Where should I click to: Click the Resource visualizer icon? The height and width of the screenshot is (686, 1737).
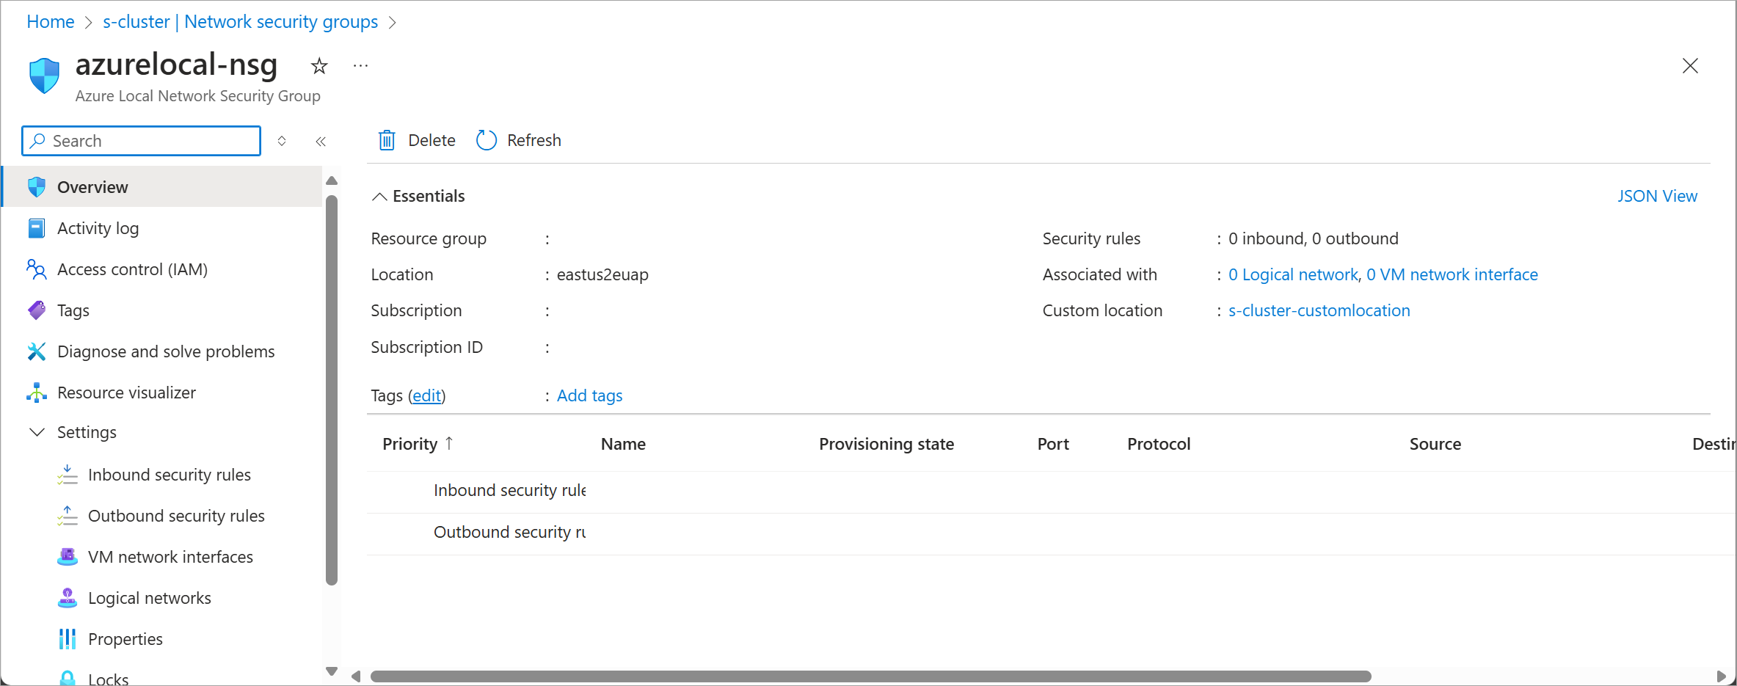(x=37, y=393)
